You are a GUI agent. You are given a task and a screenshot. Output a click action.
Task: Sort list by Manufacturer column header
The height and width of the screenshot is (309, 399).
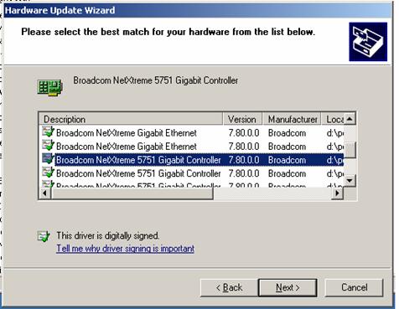292,119
